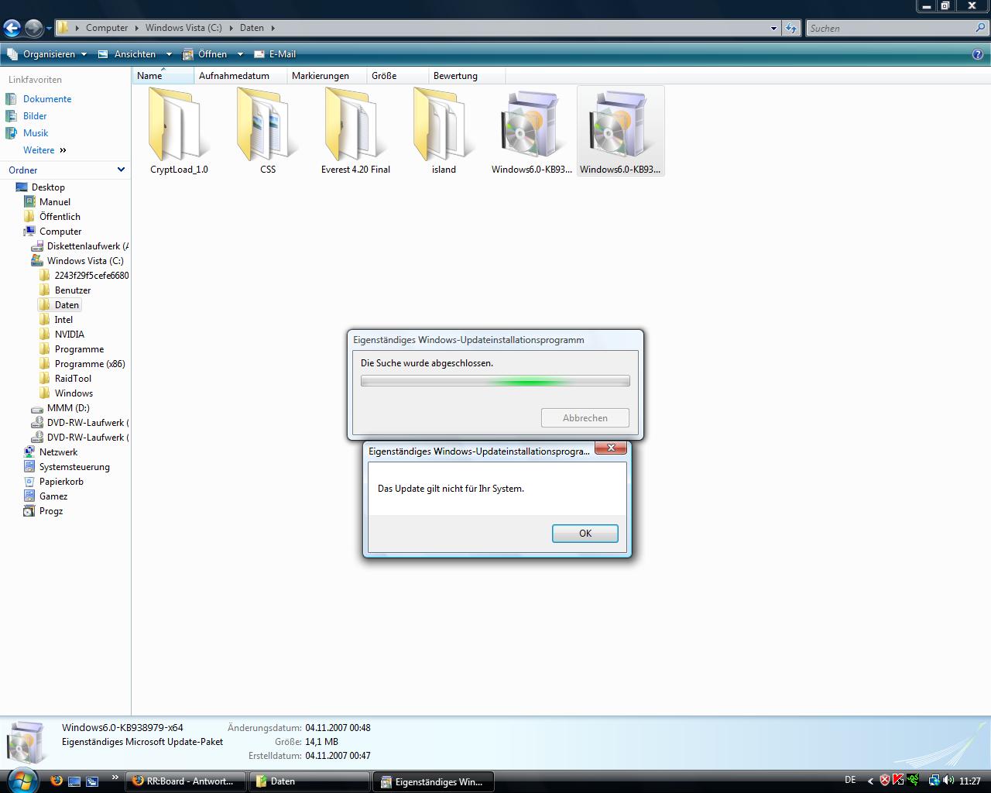Open Explorer help question mark
Screen dimensions: 991x793
pyautogui.click(x=978, y=54)
